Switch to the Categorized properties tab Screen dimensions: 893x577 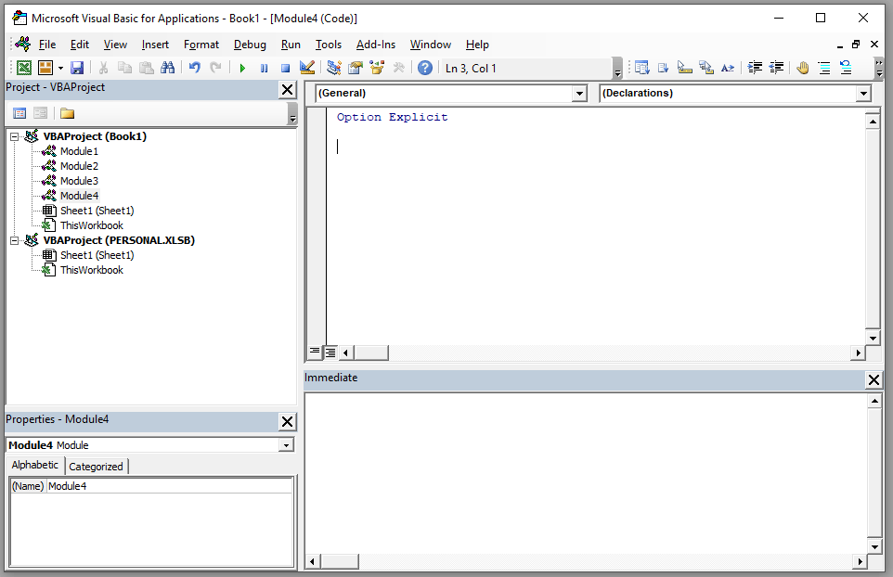click(96, 465)
